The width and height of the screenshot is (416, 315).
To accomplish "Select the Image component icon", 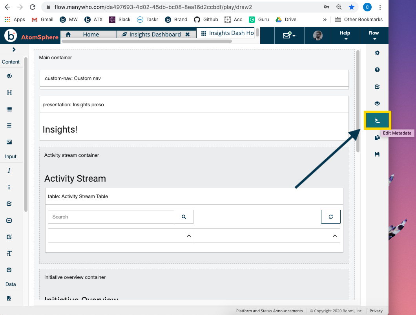I will 9,142.
